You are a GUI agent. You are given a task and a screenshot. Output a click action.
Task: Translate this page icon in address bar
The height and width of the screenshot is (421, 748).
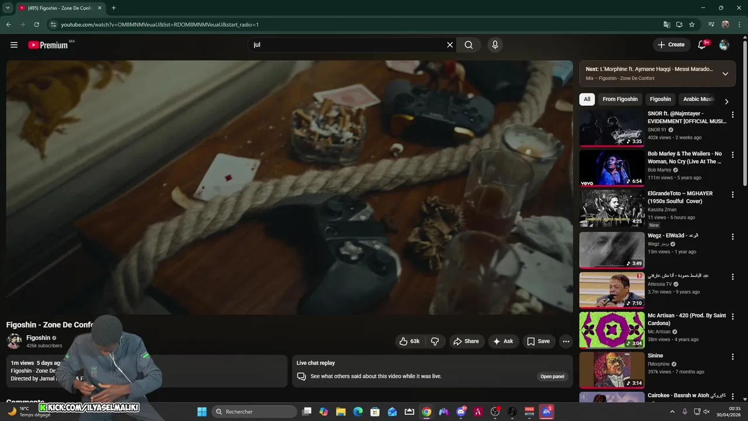click(667, 25)
